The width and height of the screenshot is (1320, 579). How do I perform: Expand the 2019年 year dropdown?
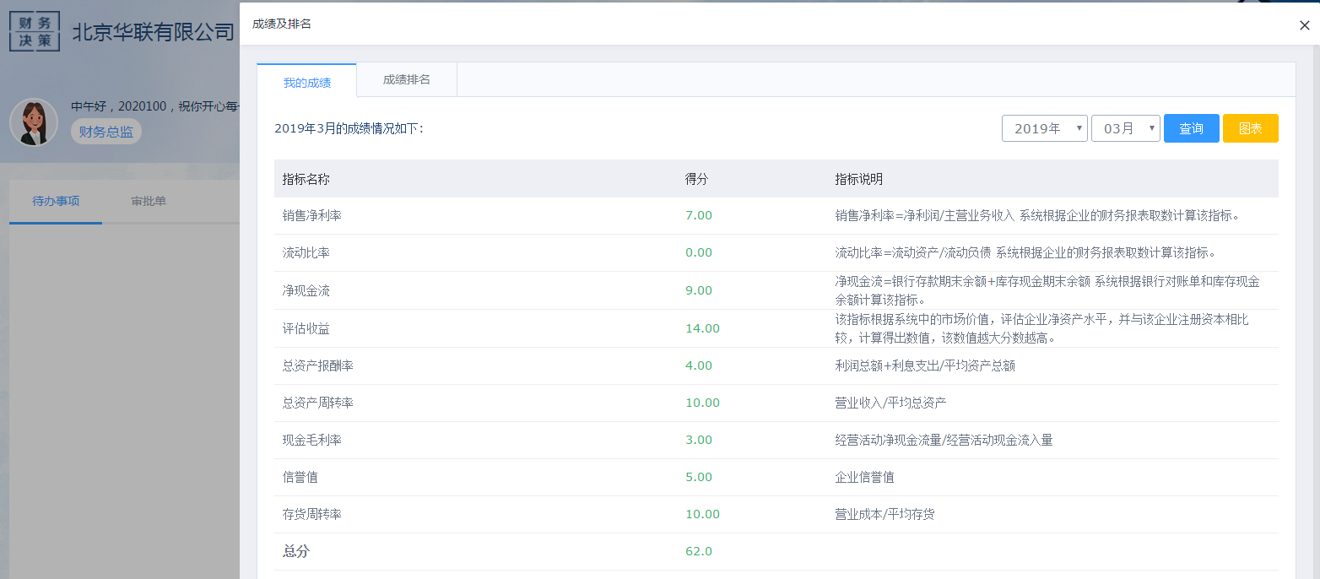tap(1044, 128)
